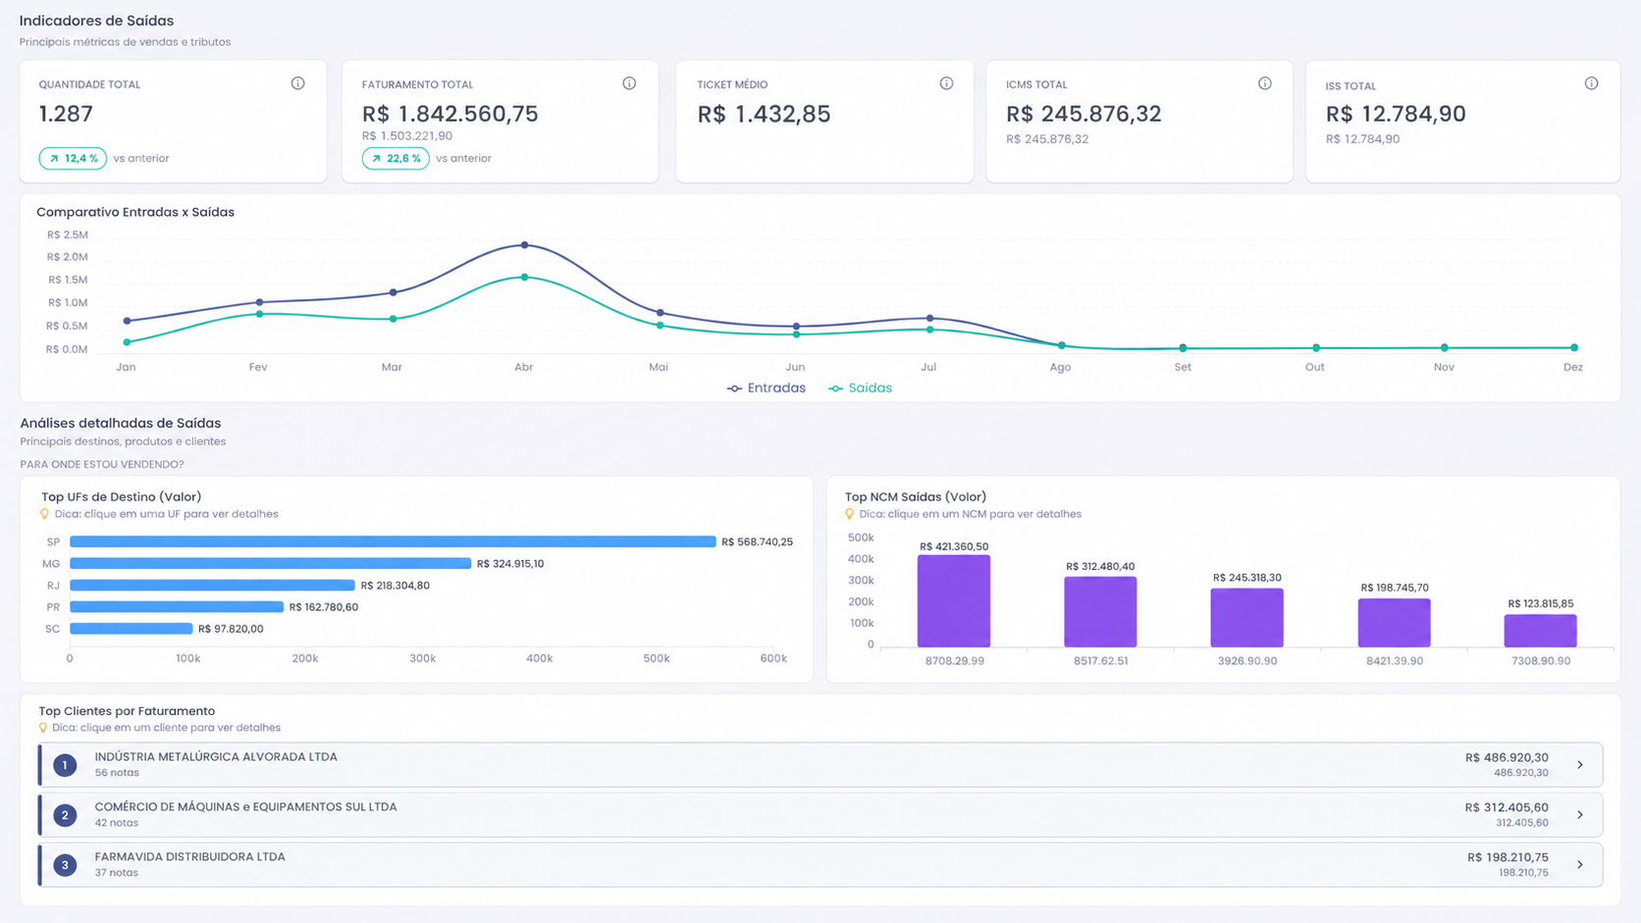Click the RJ bar in Top UFs chart
Viewport: 1641px width, 923px height.
tap(212, 585)
